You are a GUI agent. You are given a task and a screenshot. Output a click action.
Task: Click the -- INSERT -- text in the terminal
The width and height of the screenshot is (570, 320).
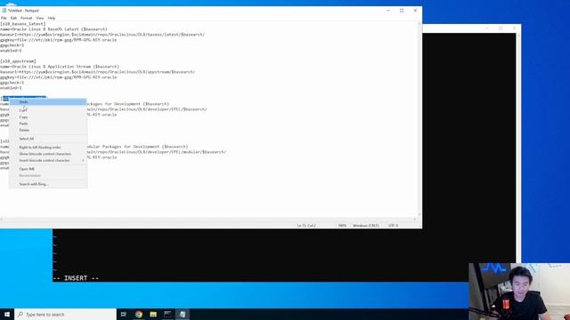point(76,278)
